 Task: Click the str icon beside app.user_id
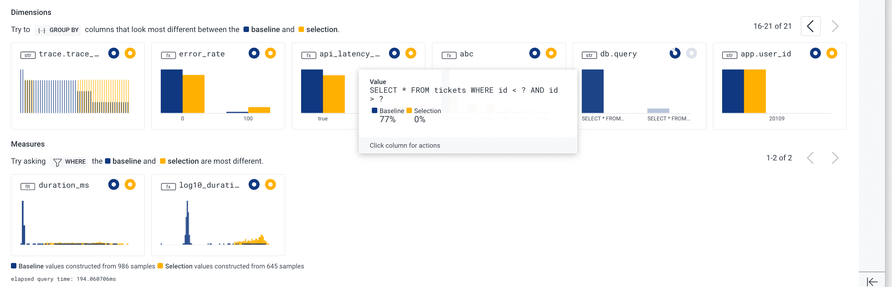click(729, 55)
